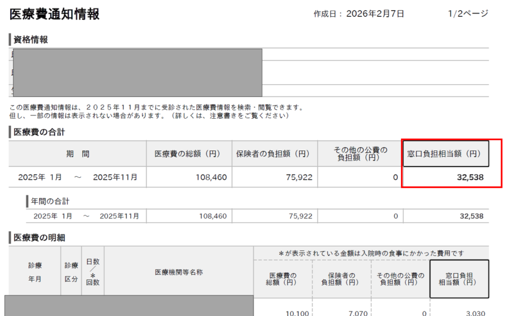The height and width of the screenshot is (316, 509).
Task: Select the 医療費の明細 section heading
Action: click(39, 238)
